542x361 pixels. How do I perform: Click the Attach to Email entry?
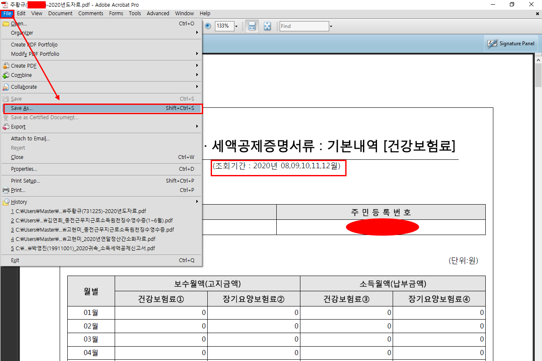pyautogui.click(x=30, y=139)
